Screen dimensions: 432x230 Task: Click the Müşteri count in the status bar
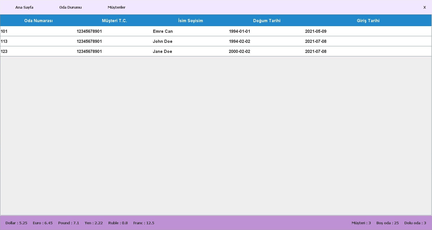click(x=361, y=223)
